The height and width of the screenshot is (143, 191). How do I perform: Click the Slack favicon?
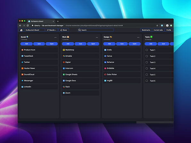(64, 87)
